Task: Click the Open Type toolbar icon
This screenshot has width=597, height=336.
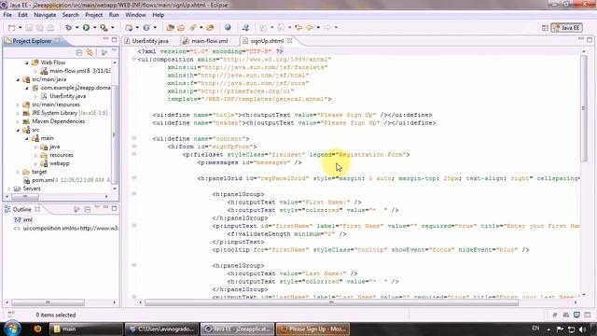Action: coord(170,27)
